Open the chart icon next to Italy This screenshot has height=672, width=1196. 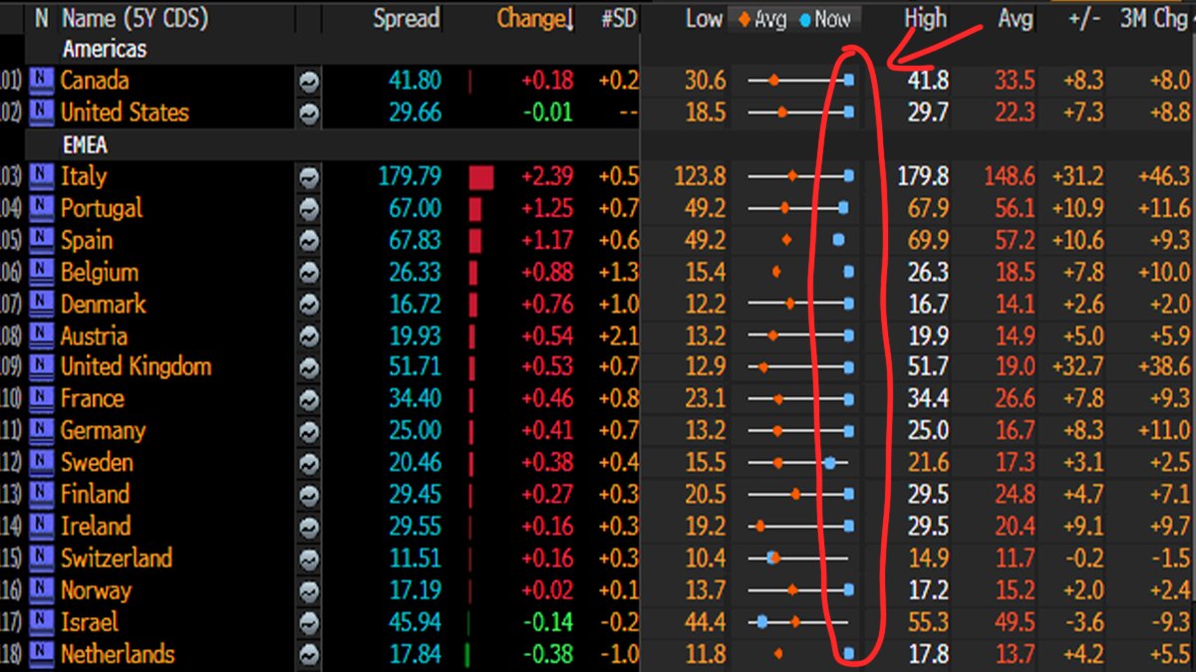tap(309, 178)
